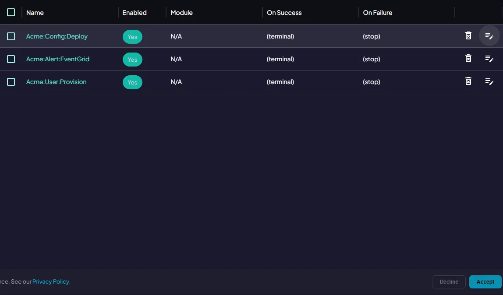Sort by the On Failure column header
Screen dimensions: 503x295
[x=378, y=13]
